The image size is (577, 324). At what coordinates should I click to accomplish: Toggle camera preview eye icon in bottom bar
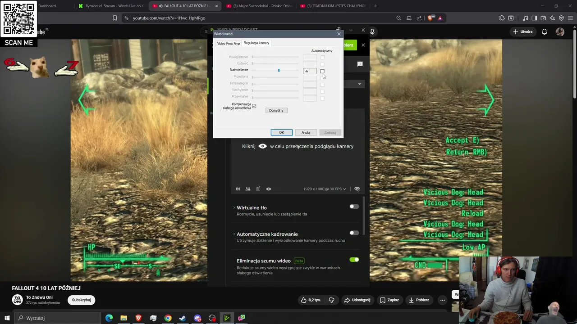pyautogui.click(x=269, y=189)
